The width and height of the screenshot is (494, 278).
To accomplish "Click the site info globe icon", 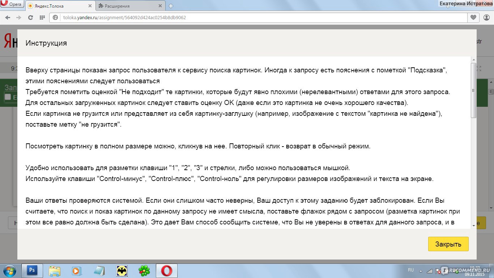I will point(55,17).
